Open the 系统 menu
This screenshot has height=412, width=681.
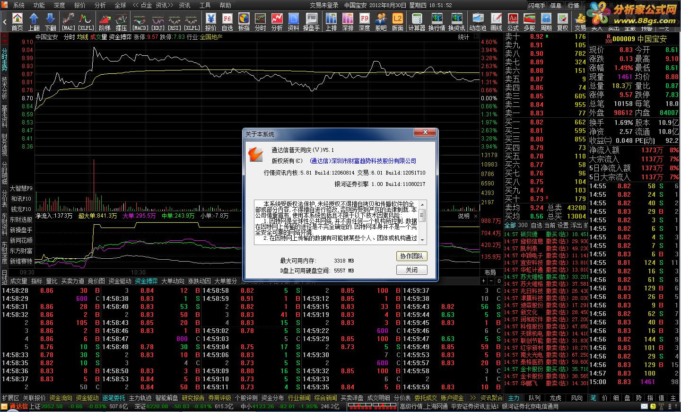[x=19, y=5]
